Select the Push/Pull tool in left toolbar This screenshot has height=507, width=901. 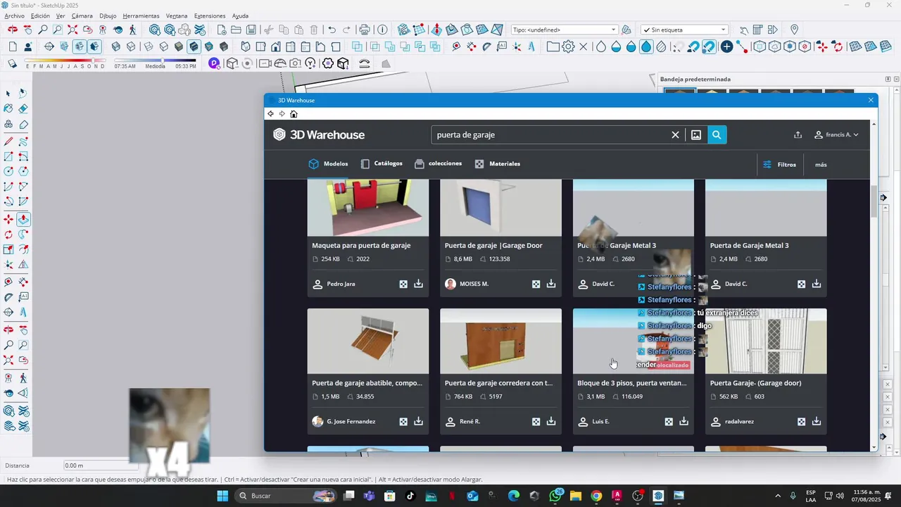(23, 219)
